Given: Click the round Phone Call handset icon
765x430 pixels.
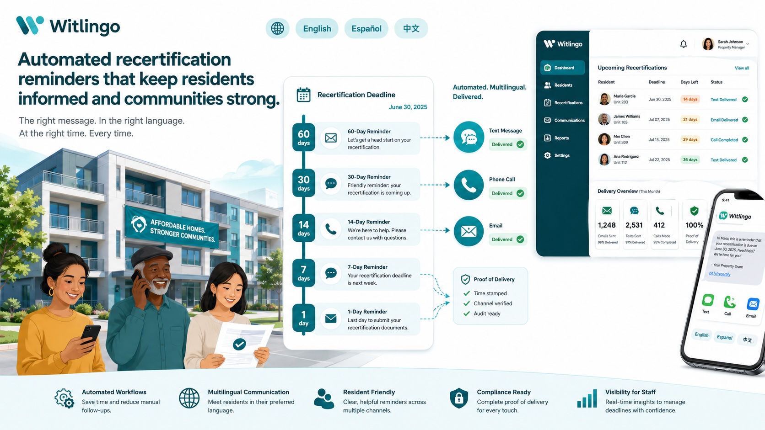Looking at the screenshot, I should pyautogui.click(x=469, y=185).
